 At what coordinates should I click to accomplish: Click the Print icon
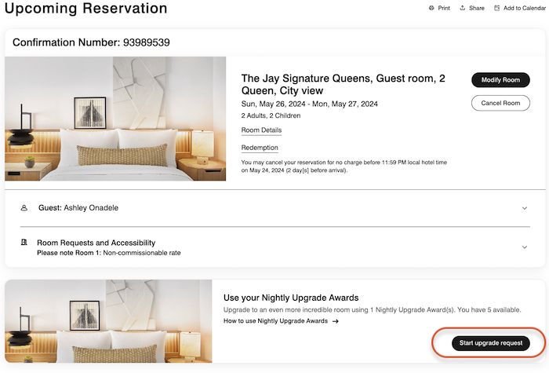point(431,8)
